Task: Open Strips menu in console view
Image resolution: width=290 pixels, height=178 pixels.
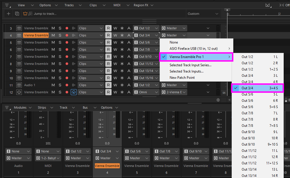Action: pyautogui.click(x=46, y=107)
